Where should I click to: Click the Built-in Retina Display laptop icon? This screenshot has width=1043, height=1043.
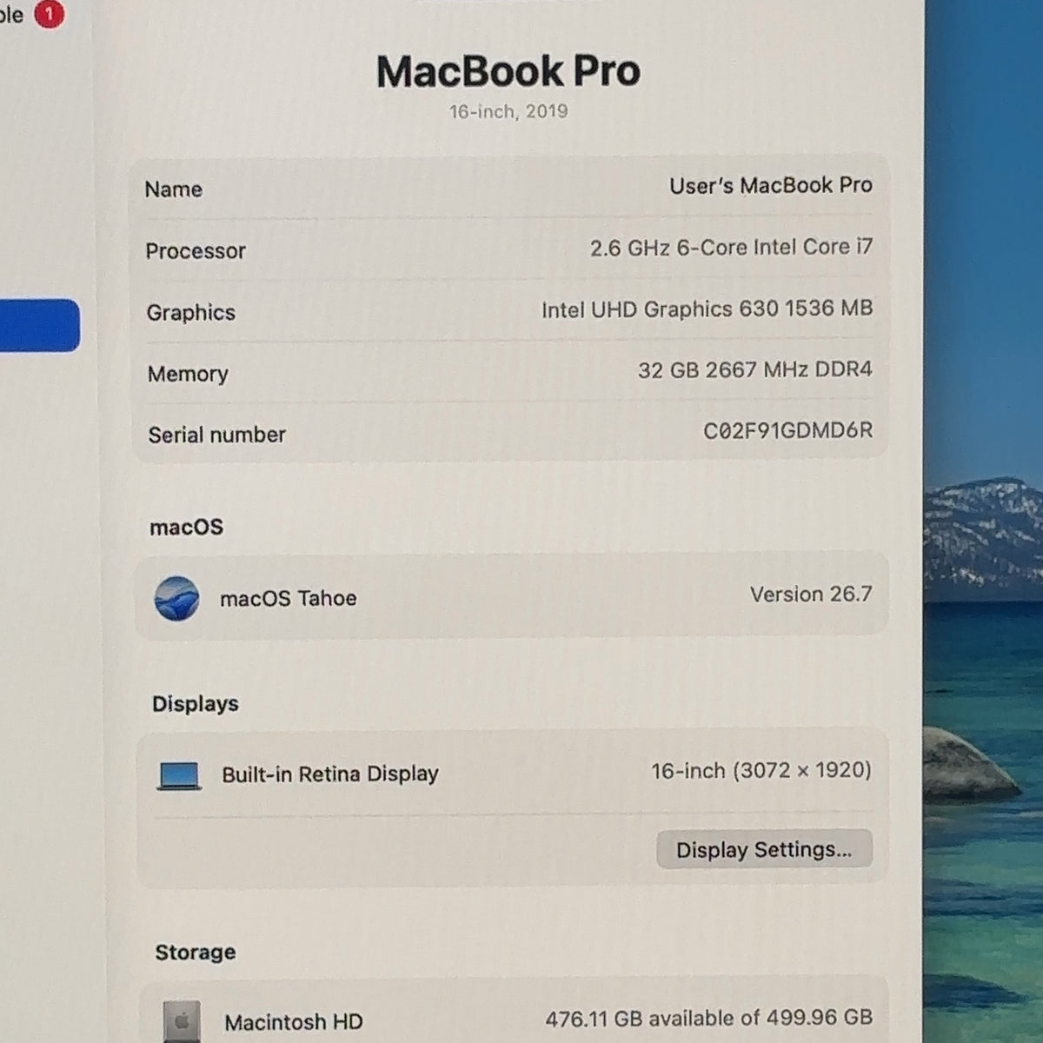pos(179,775)
